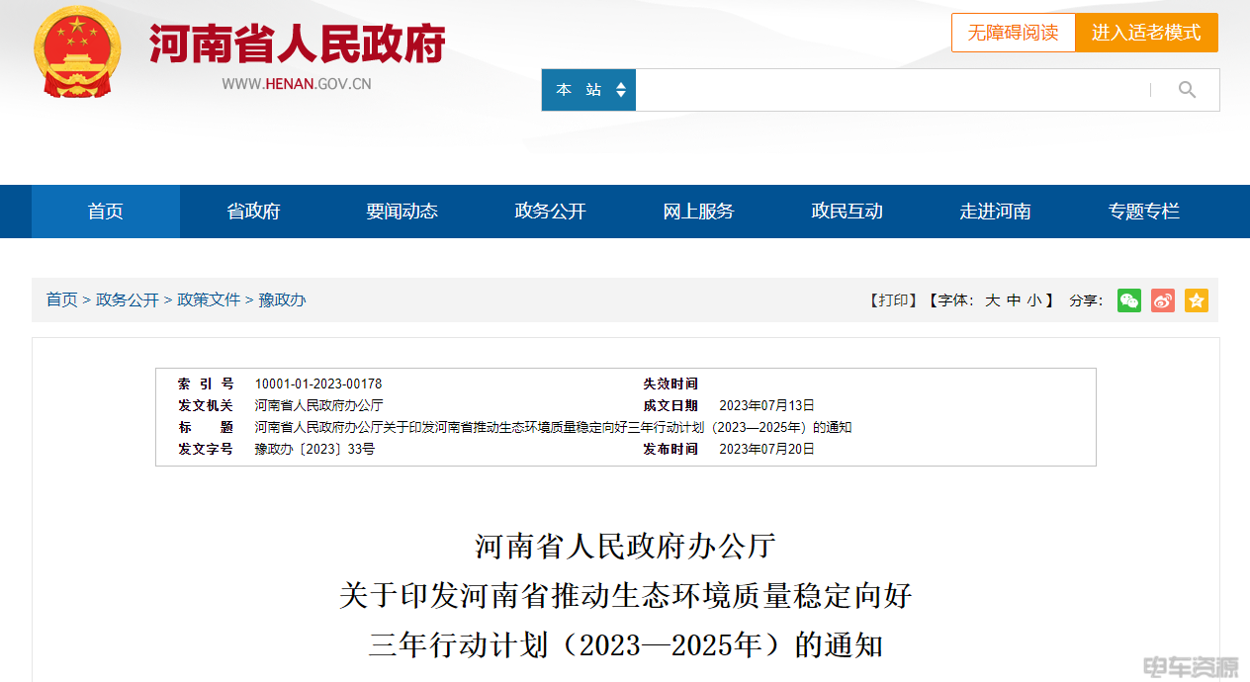Switch to 进入适老模式 senior mode

pyautogui.click(x=1146, y=33)
